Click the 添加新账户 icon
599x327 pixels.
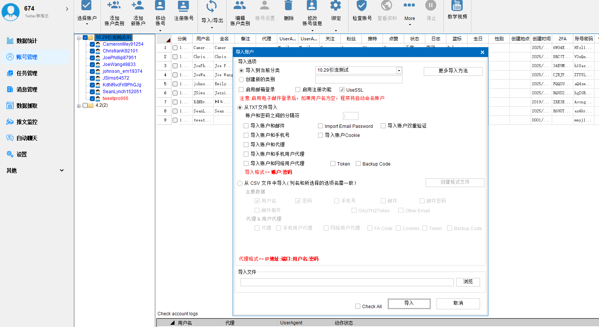coord(138,5)
